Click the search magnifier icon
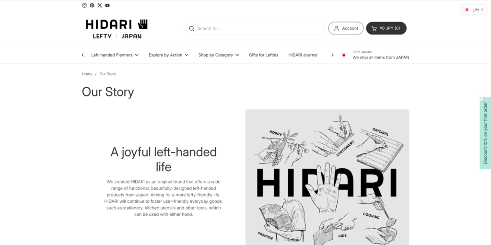The image size is (491, 245). click(192, 28)
